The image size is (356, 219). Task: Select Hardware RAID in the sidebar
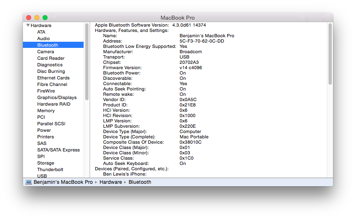tap(54, 104)
